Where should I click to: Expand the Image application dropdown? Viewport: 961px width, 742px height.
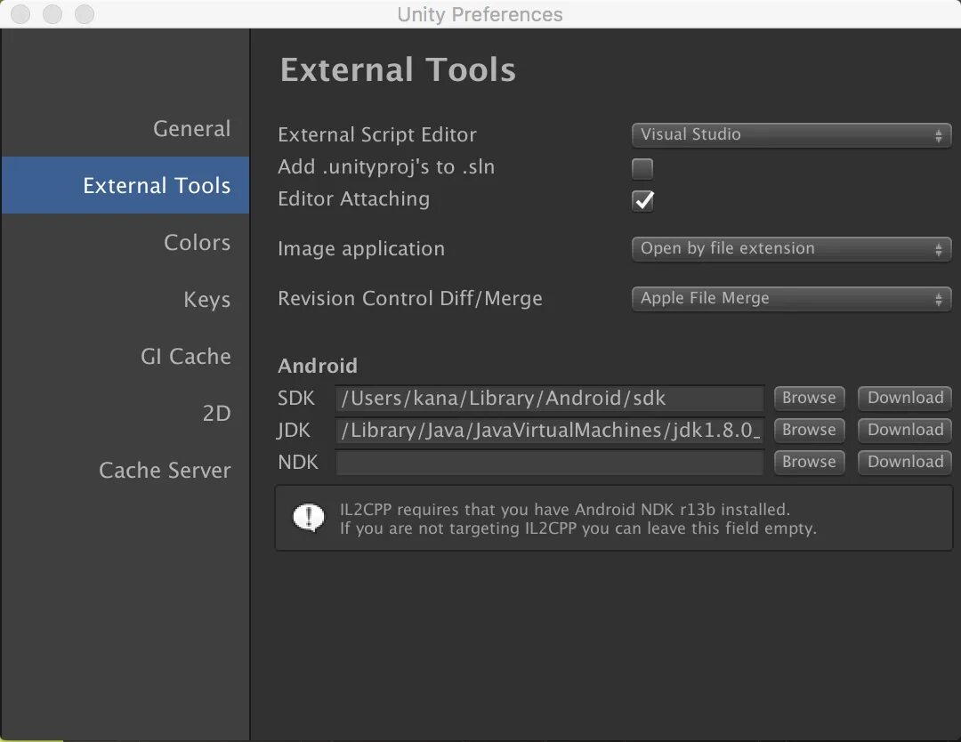[790, 249]
